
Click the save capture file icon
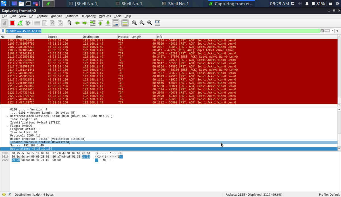[x=45, y=23]
